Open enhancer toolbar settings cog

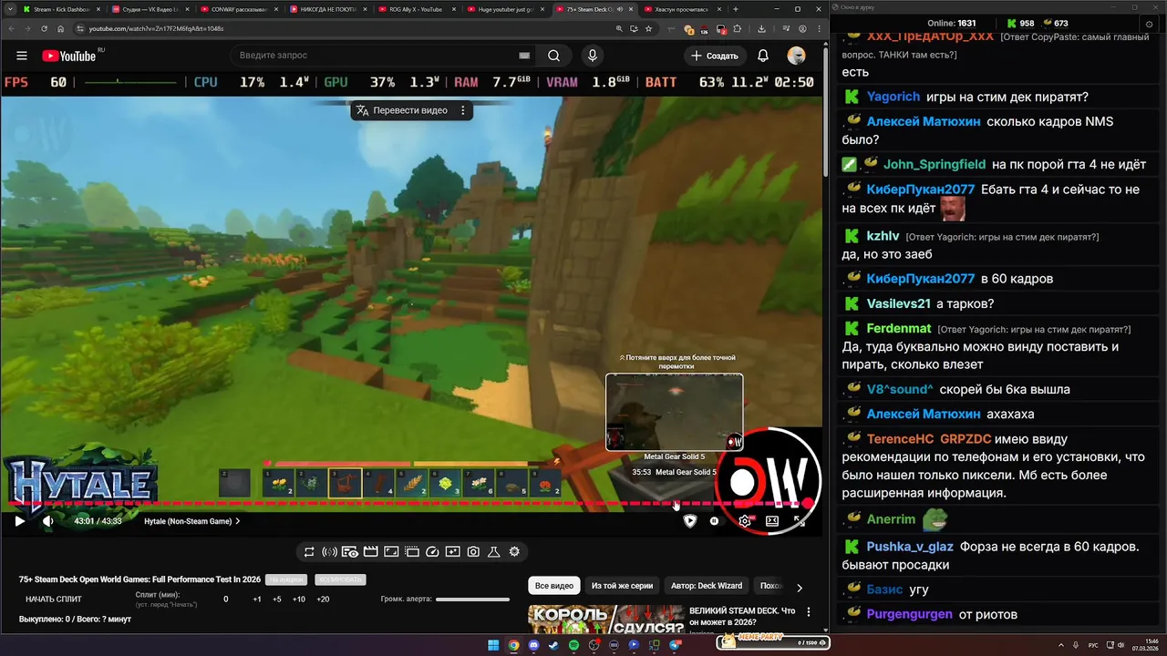(514, 551)
